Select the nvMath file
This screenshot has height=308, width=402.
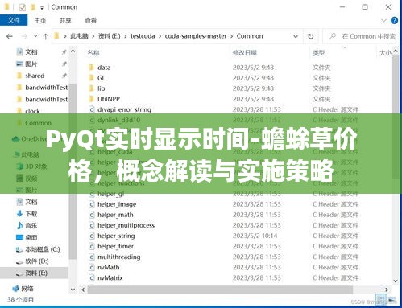109,267
